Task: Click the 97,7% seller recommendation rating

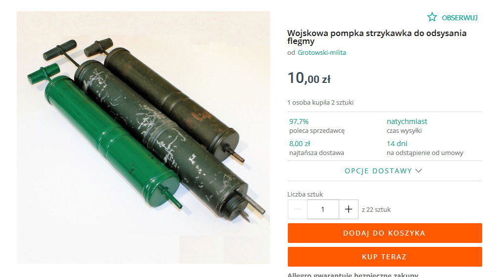Action: [299, 121]
